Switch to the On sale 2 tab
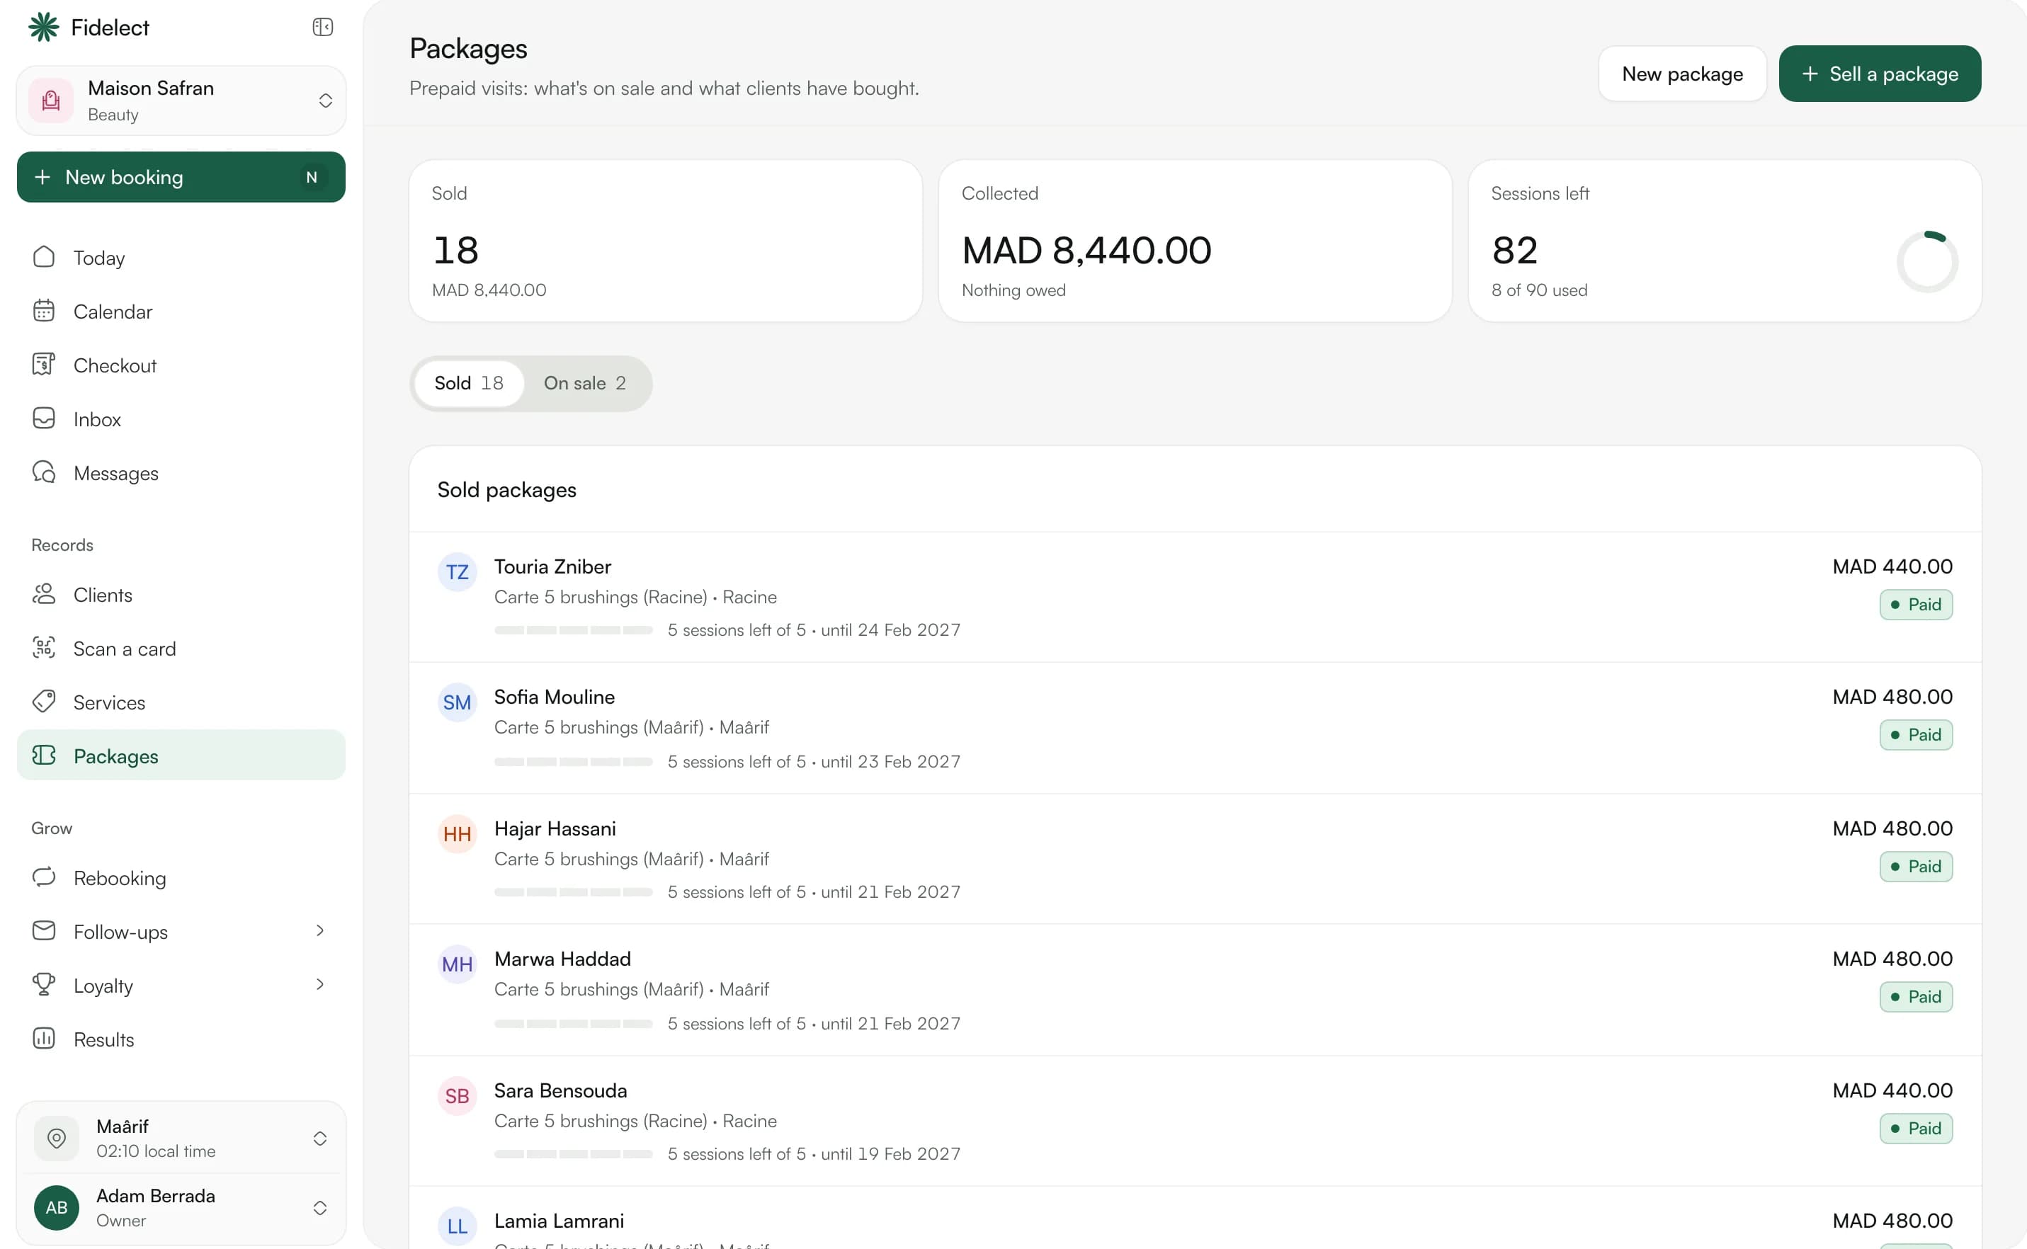The height and width of the screenshot is (1249, 2027). 585,383
